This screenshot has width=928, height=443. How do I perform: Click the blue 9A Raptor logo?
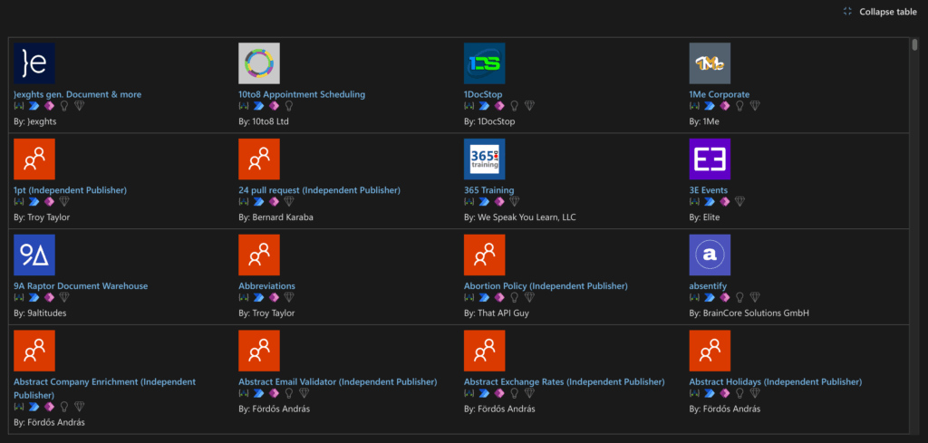34,255
